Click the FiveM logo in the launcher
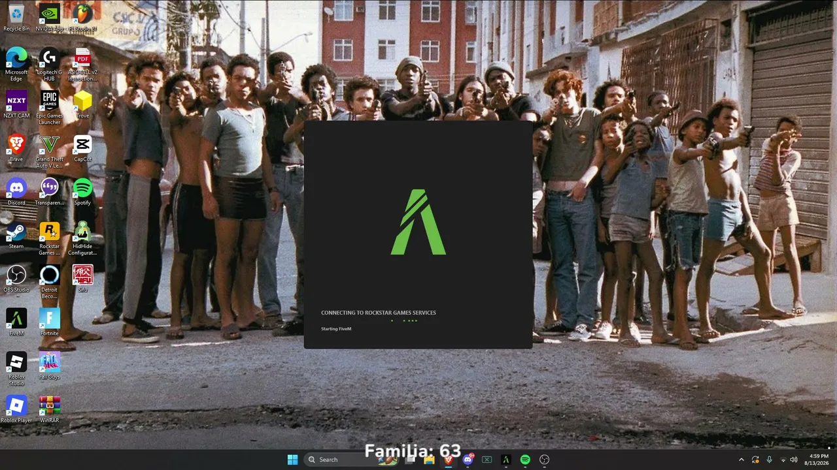837x470 pixels. point(418,222)
